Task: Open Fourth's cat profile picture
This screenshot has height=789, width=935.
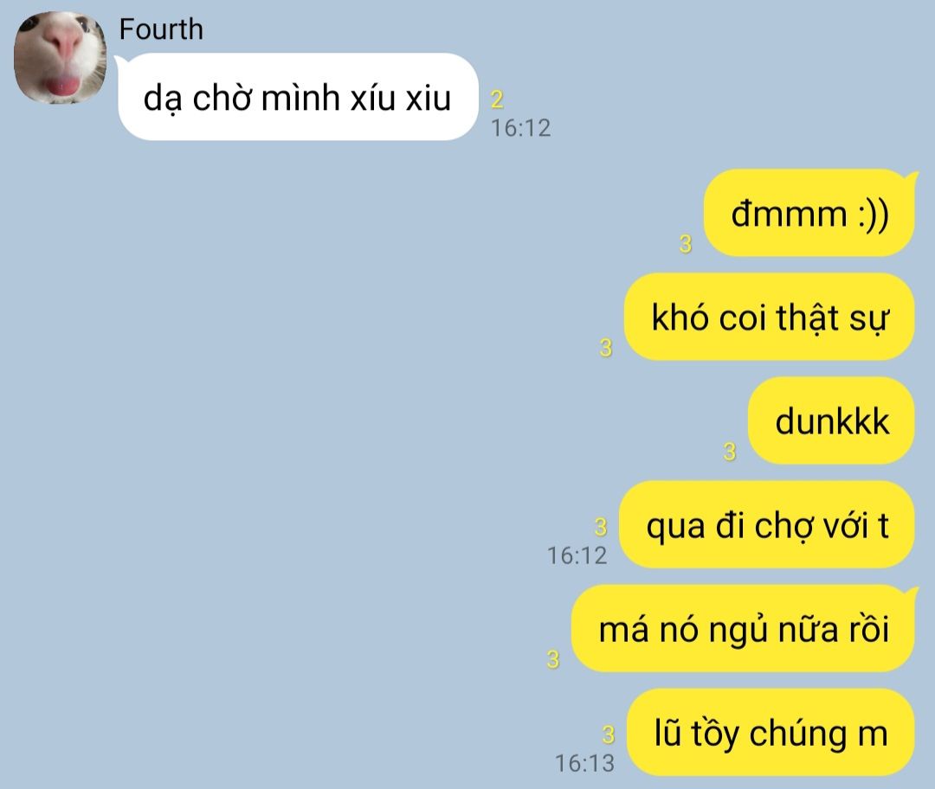Action: click(61, 58)
